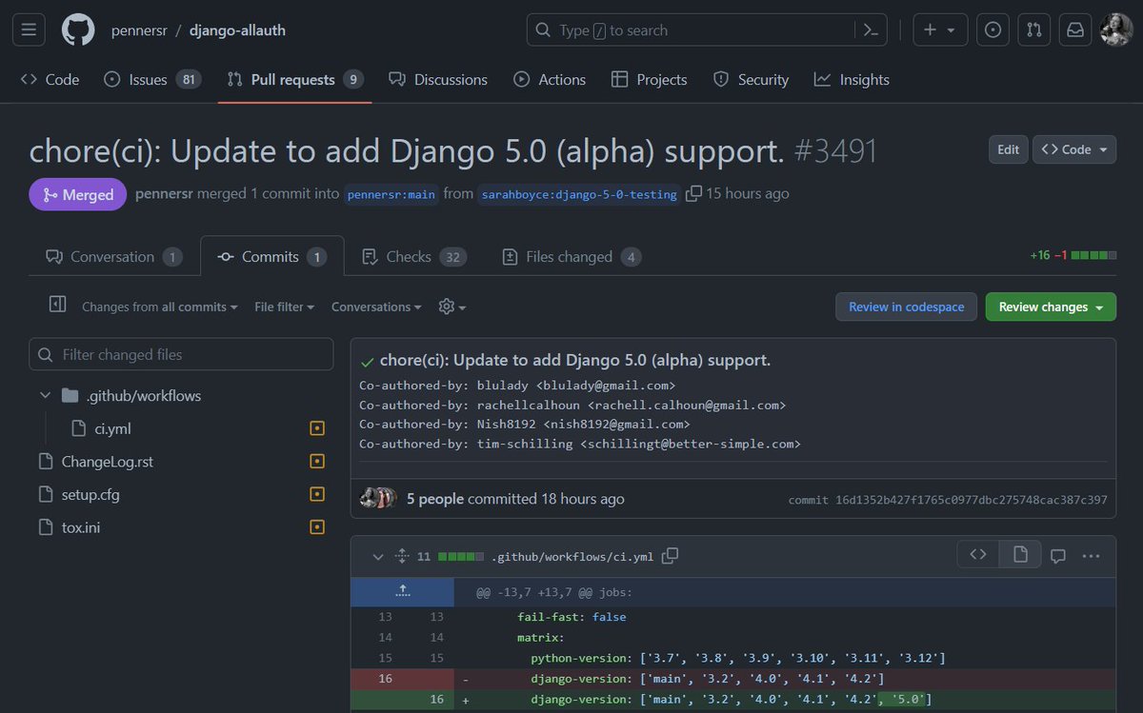The height and width of the screenshot is (713, 1143).
Task: Collapse the .github/workflows folder
Action: (x=45, y=395)
